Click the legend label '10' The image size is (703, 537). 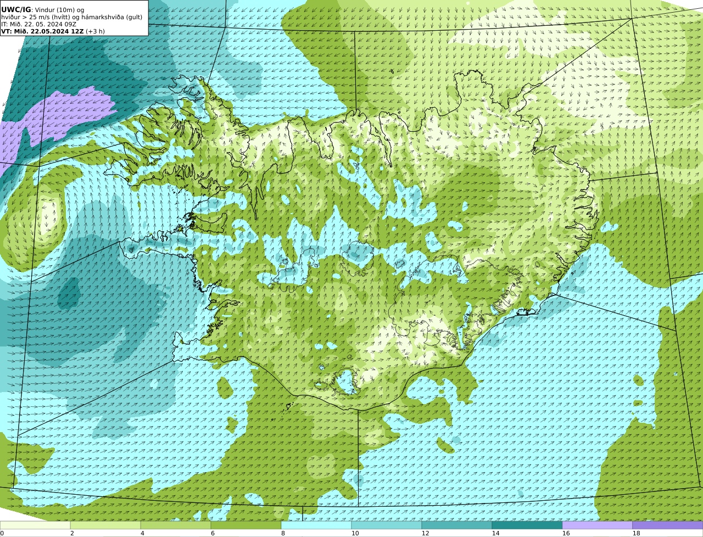[355, 533]
